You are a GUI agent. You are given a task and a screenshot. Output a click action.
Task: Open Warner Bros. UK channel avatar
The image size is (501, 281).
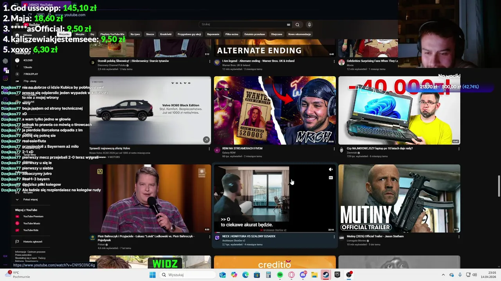(217, 62)
